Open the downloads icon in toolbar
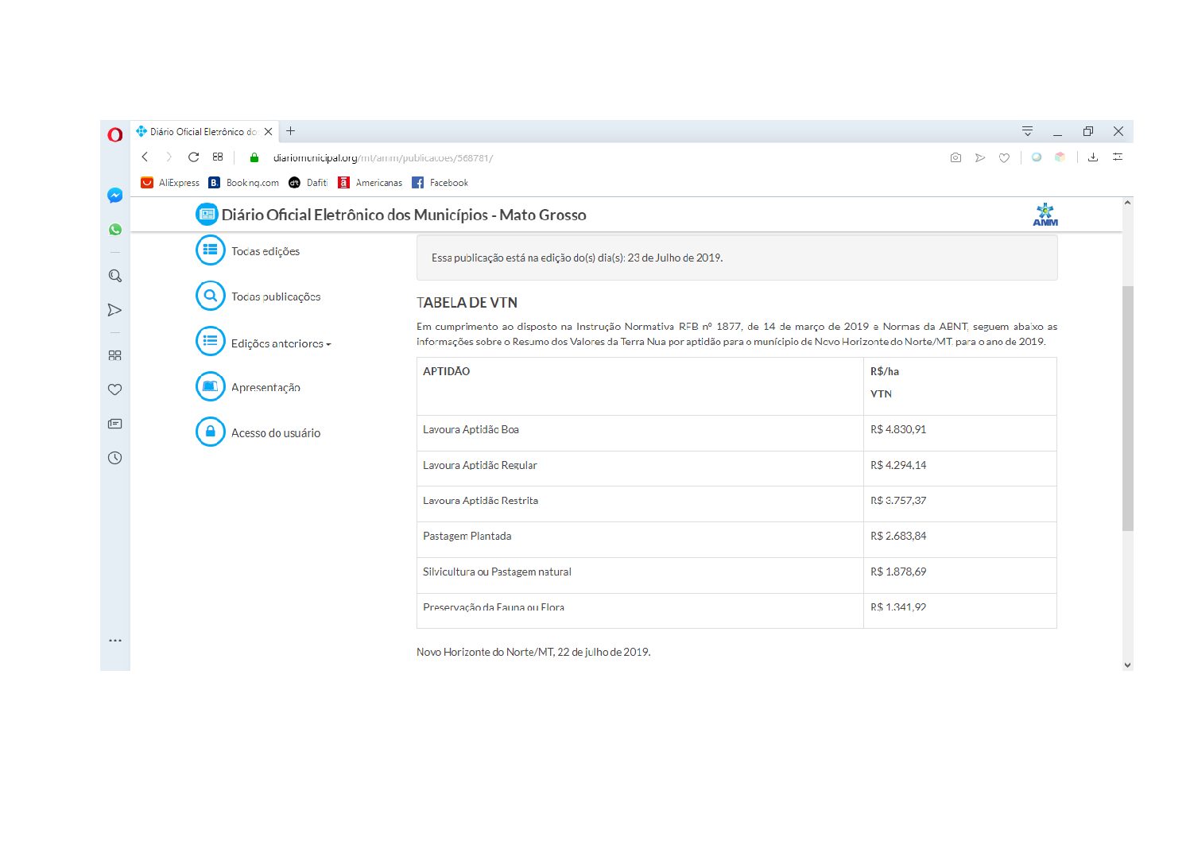1190x841 pixels. 1093,157
